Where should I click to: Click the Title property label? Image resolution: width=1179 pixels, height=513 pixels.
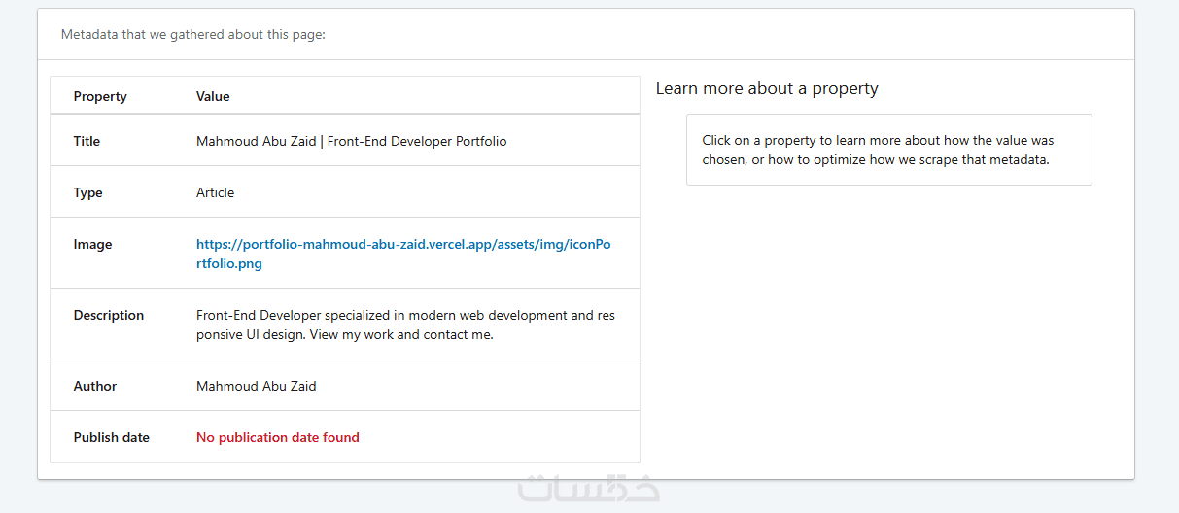click(x=87, y=141)
